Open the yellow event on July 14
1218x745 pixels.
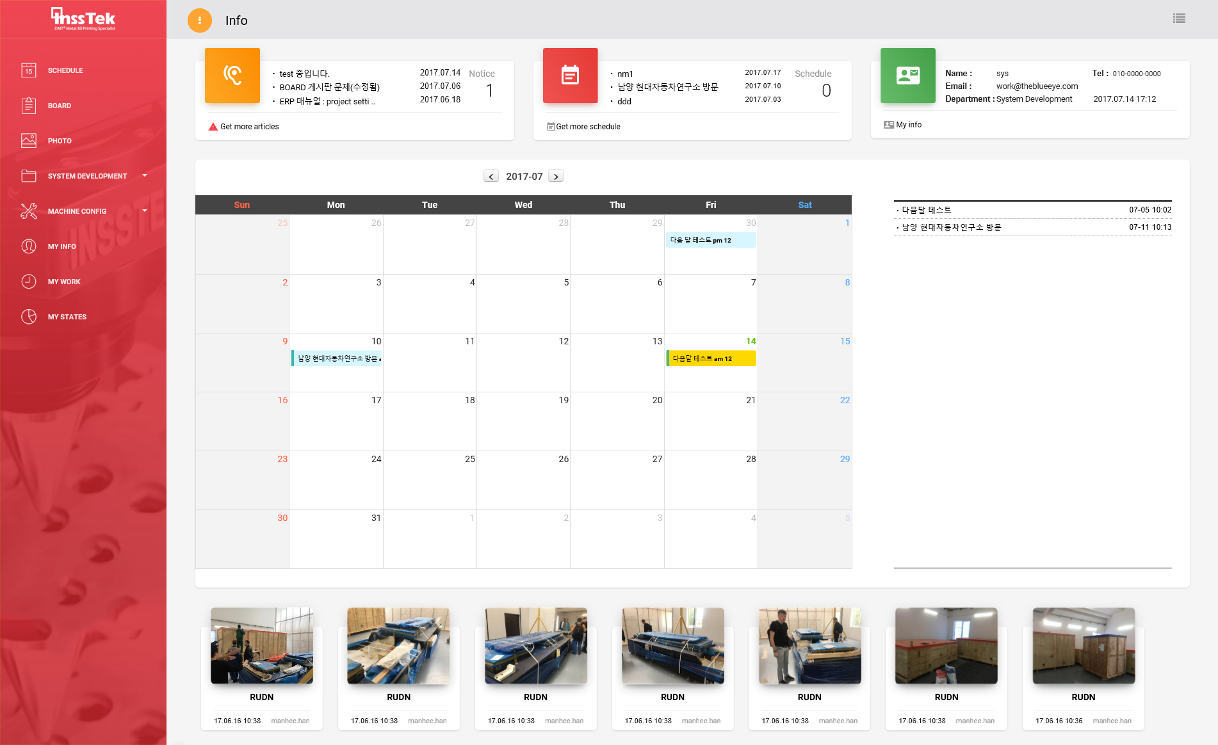(x=711, y=358)
